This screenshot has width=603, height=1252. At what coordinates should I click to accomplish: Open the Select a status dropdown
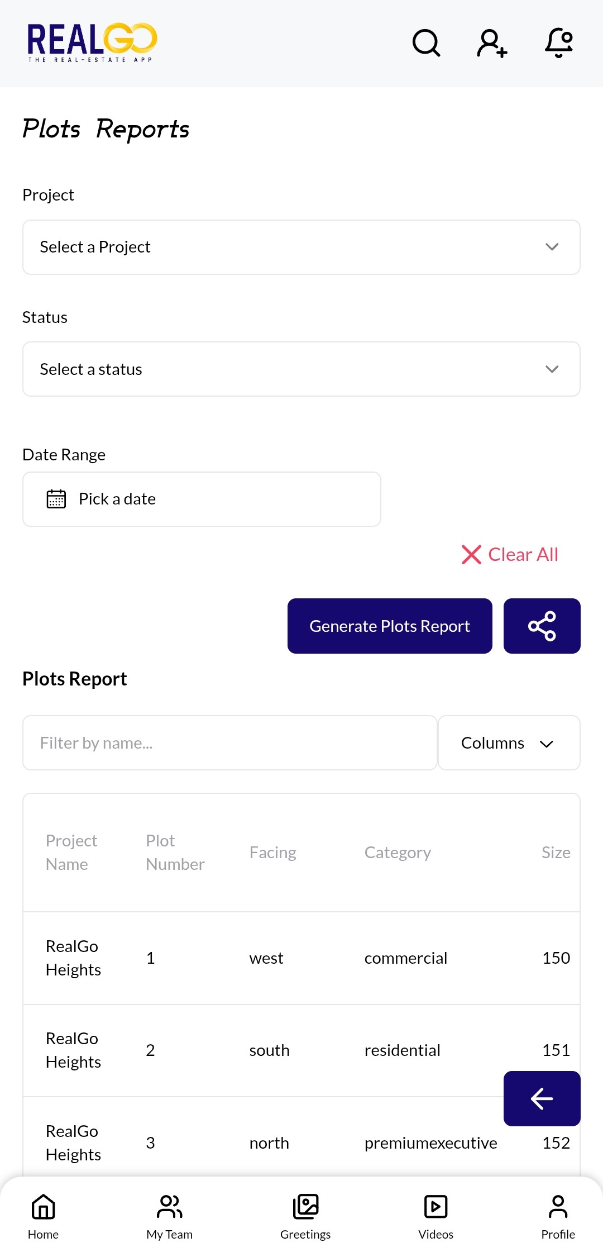point(301,369)
